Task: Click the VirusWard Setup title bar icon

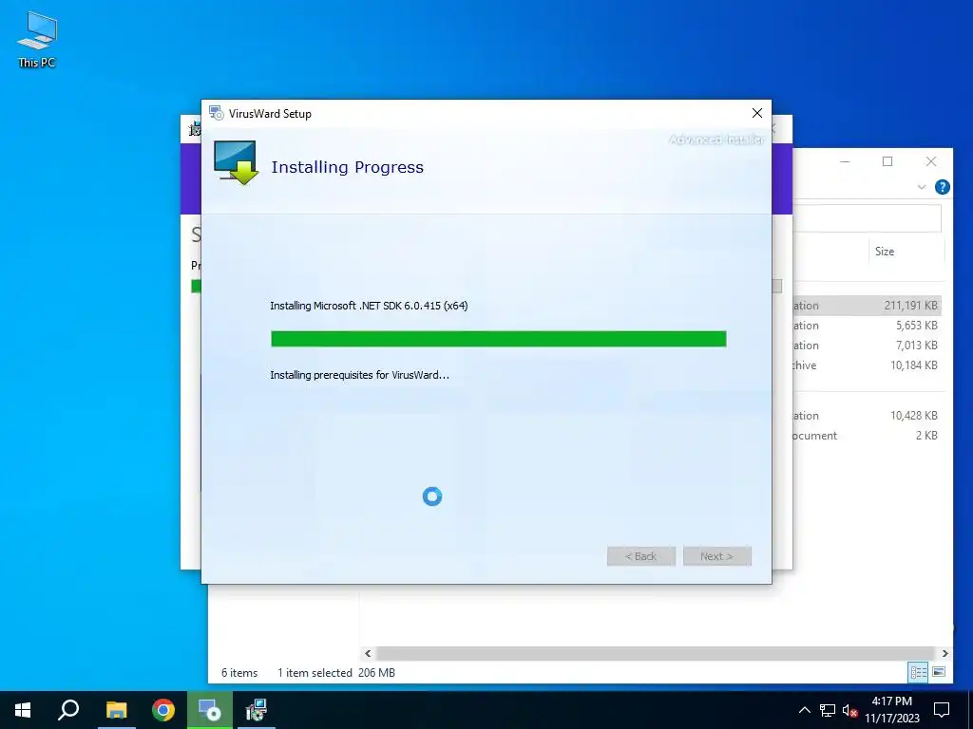Action: coord(216,114)
